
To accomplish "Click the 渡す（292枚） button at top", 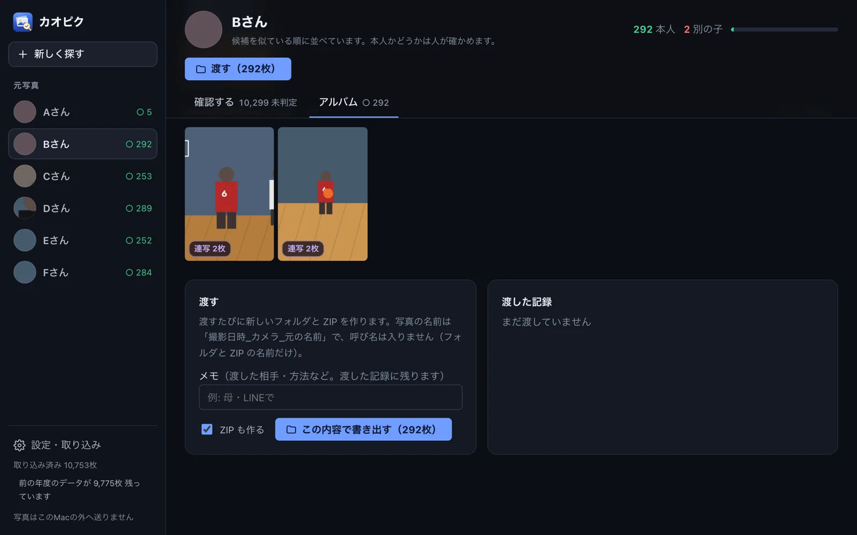I will [x=238, y=69].
